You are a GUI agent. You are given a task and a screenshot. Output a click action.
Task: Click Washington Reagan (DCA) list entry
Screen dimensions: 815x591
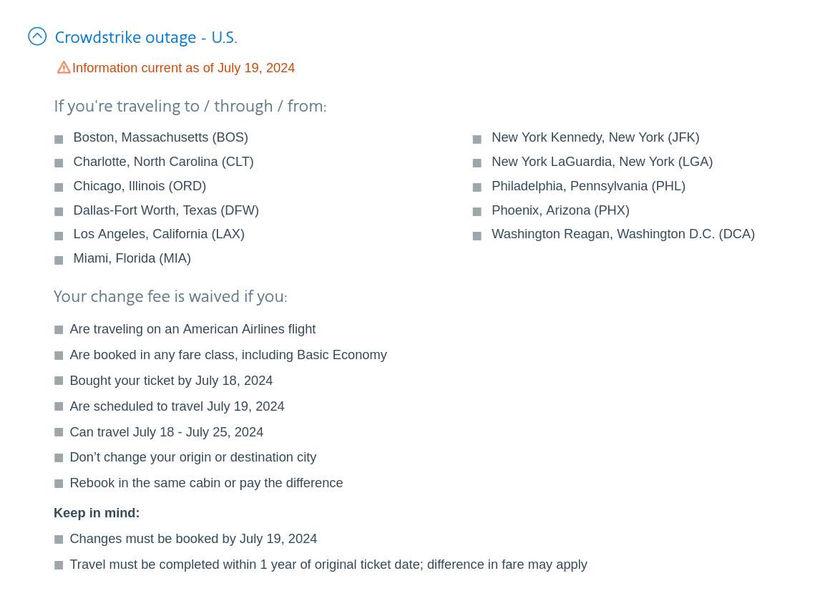(623, 234)
